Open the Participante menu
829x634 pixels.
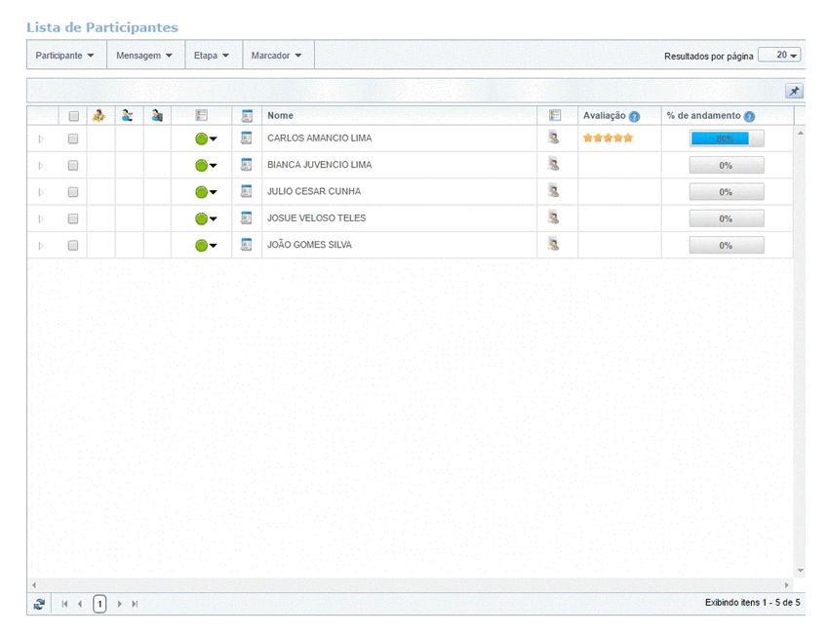point(65,56)
